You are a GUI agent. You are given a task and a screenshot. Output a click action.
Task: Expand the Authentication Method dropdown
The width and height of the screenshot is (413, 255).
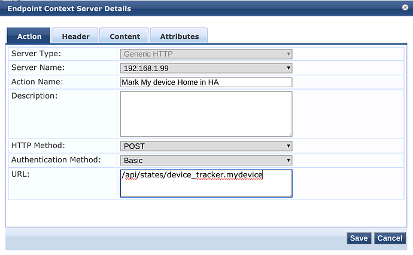[x=206, y=160]
